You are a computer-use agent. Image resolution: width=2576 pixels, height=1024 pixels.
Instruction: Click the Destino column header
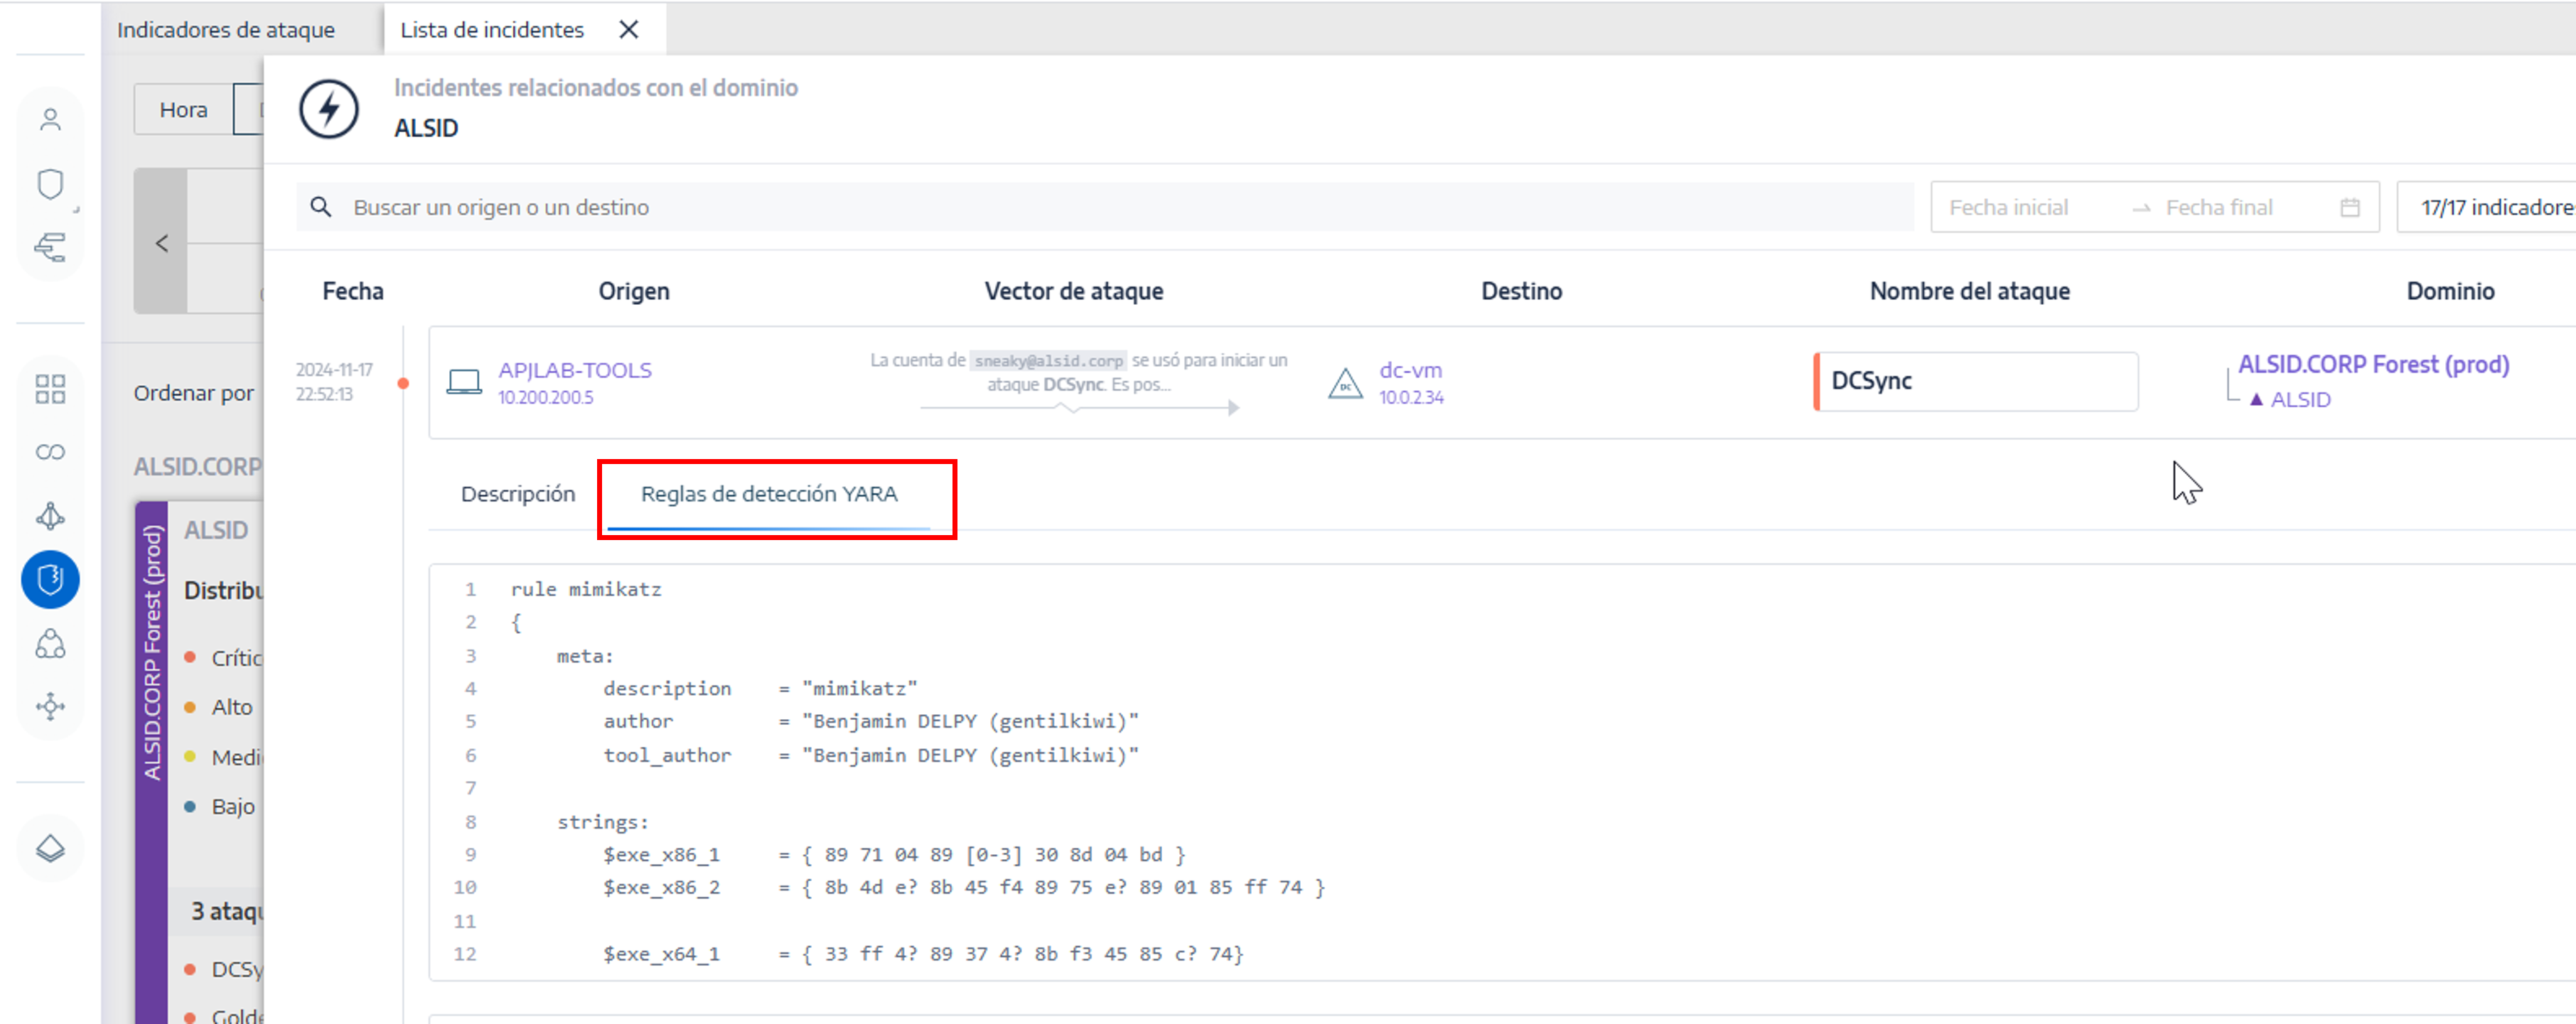(1521, 291)
